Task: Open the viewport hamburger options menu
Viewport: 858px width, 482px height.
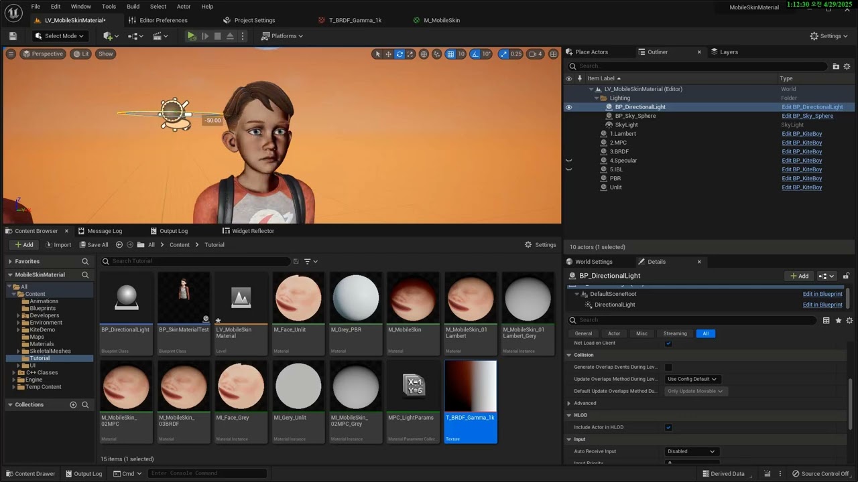Action: [x=11, y=54]
